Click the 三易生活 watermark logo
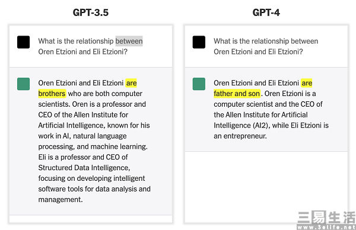Screen dimensions: 356x230 click(x=326, y=218)
